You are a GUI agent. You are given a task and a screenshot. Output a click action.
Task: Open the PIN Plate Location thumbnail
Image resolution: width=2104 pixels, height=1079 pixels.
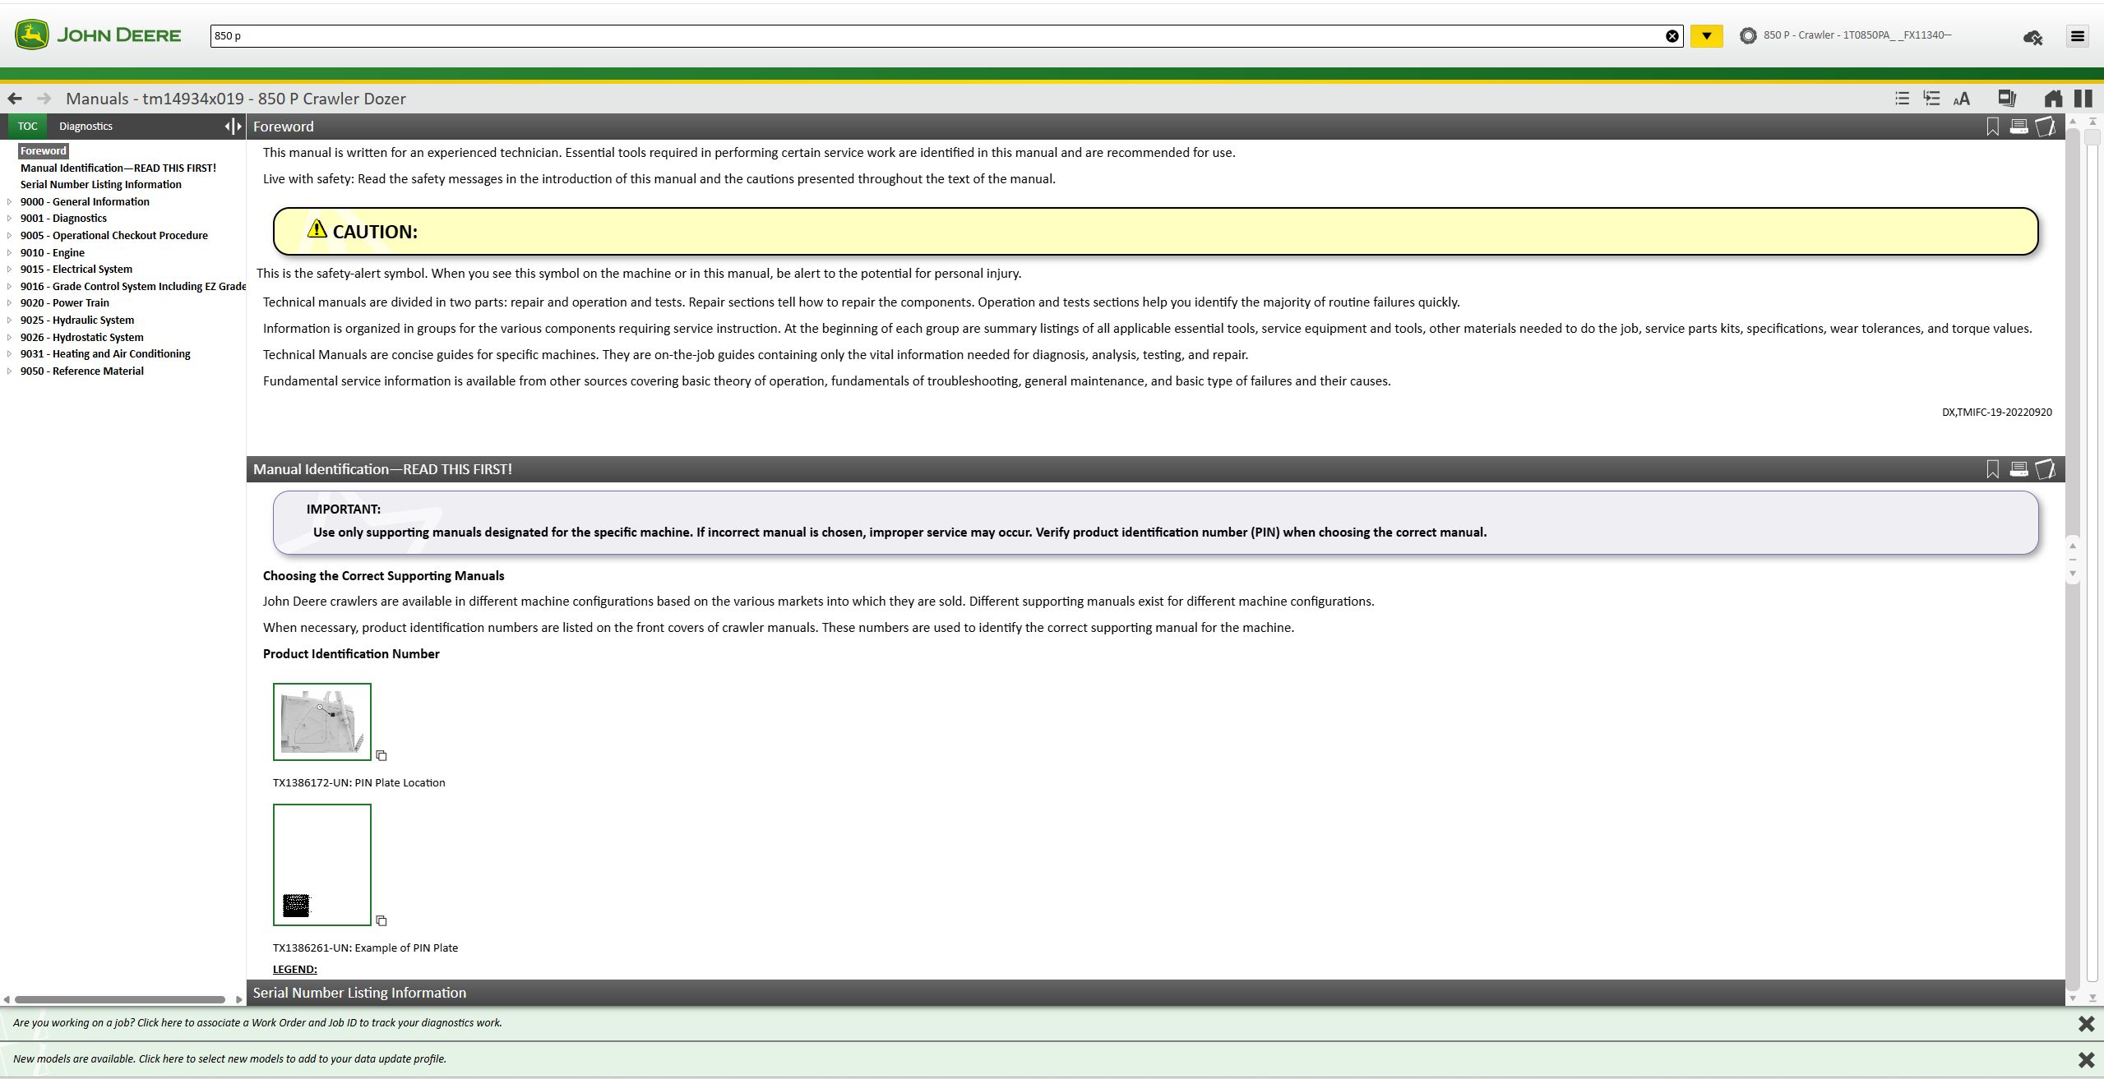click(x=321, y=722)
